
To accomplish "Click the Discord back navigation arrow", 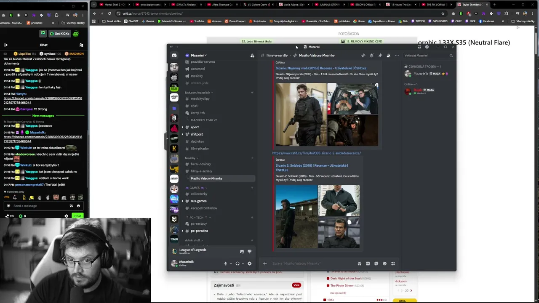I will [171, 47].
